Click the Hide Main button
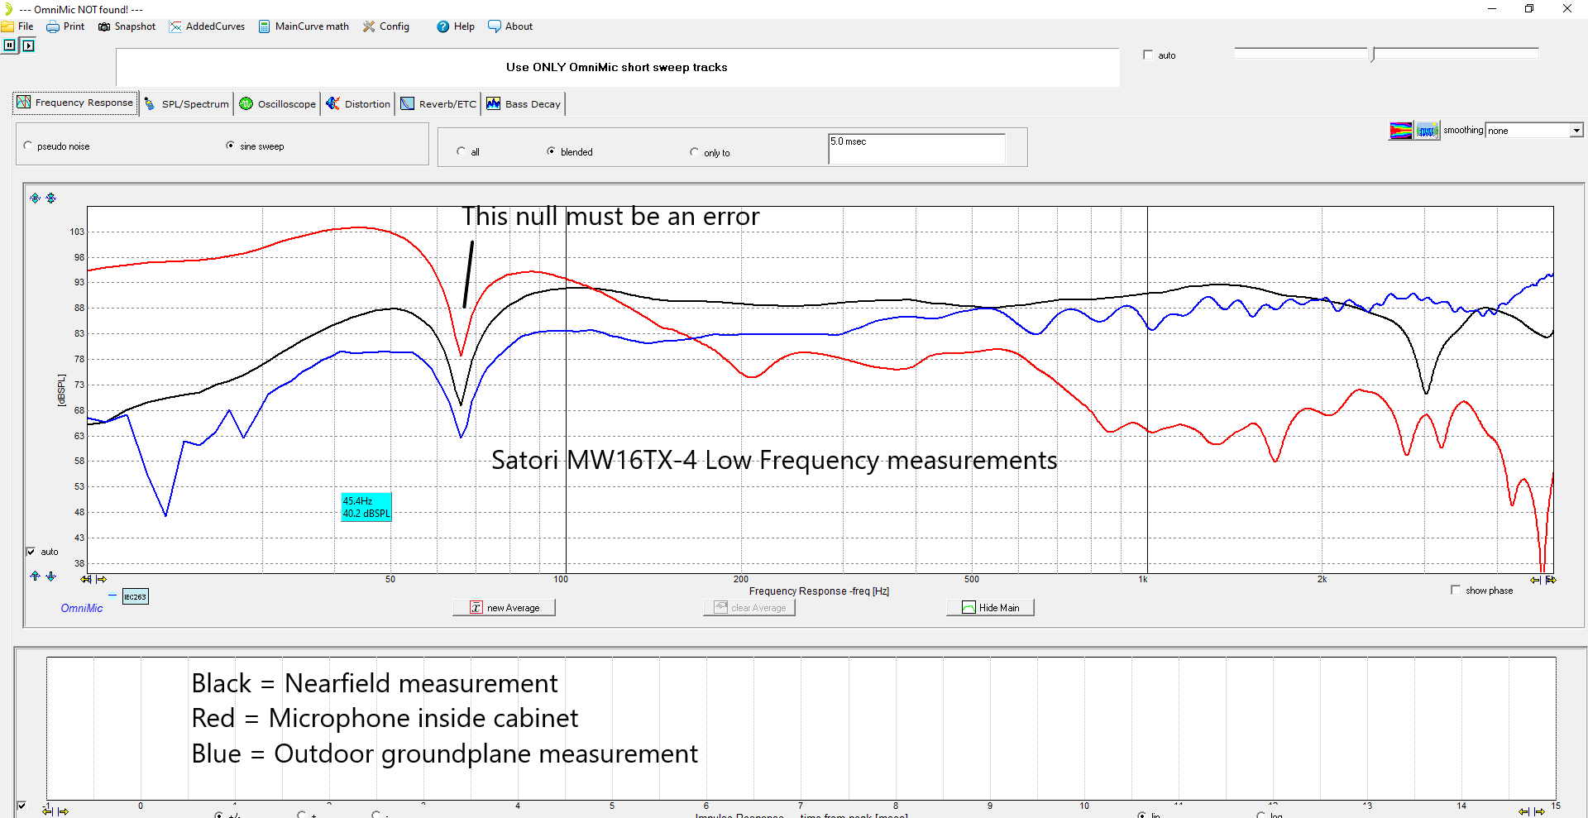The image size is (1588, 818). click(x=990, y=608)
